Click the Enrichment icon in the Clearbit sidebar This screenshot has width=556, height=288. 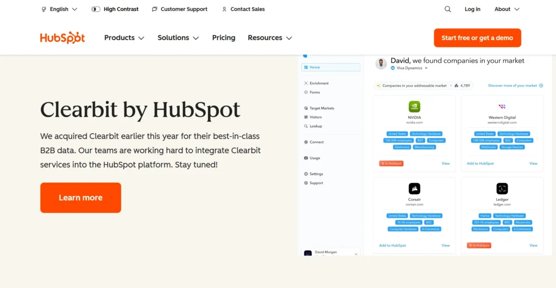306,83
